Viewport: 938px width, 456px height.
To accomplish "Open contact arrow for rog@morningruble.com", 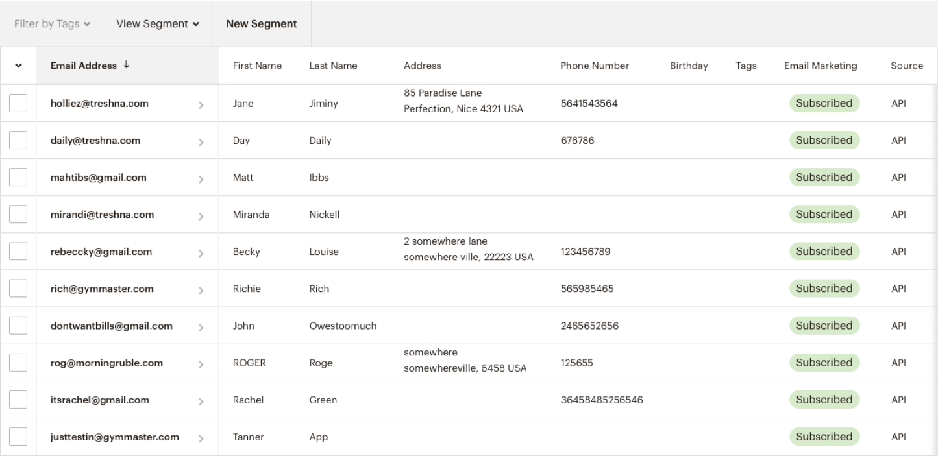I will tap(201, 364).
